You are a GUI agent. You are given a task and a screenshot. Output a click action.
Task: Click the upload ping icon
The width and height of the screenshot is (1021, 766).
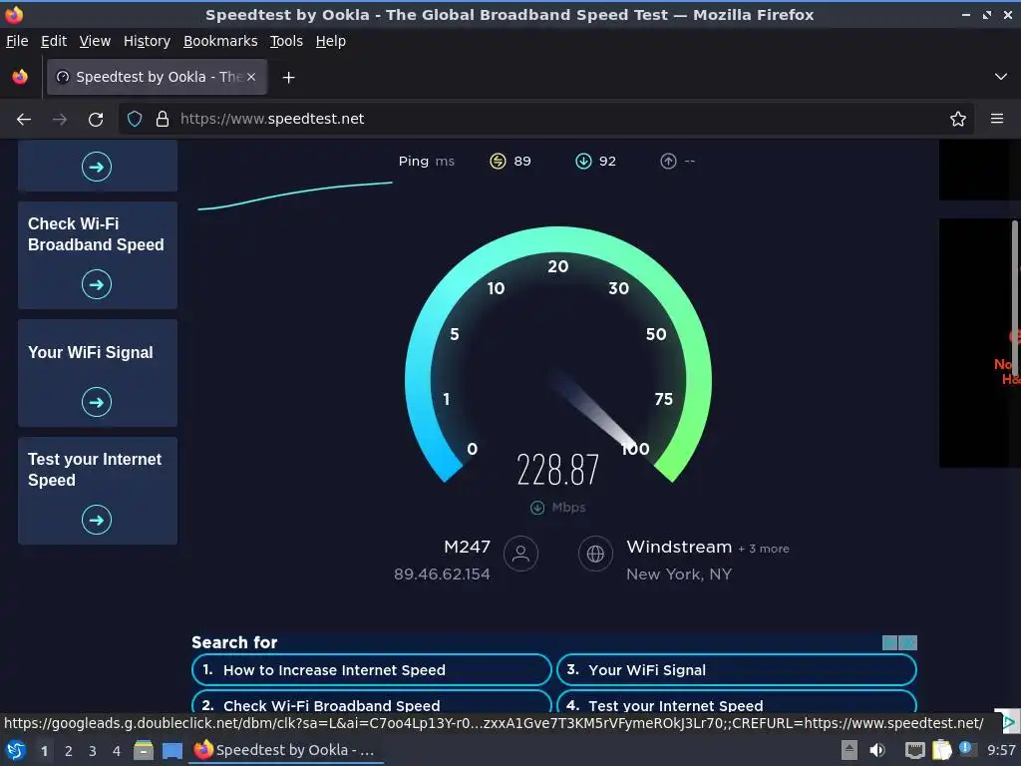point(668,161)
